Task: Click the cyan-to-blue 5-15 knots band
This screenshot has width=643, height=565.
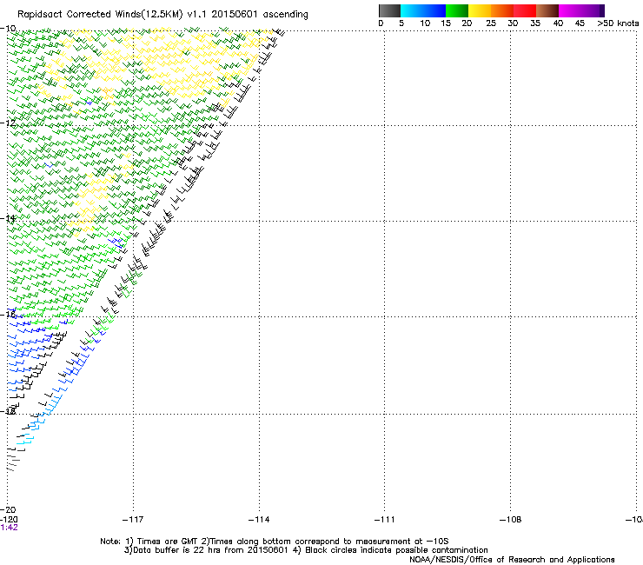Action: tap(423, 10)
